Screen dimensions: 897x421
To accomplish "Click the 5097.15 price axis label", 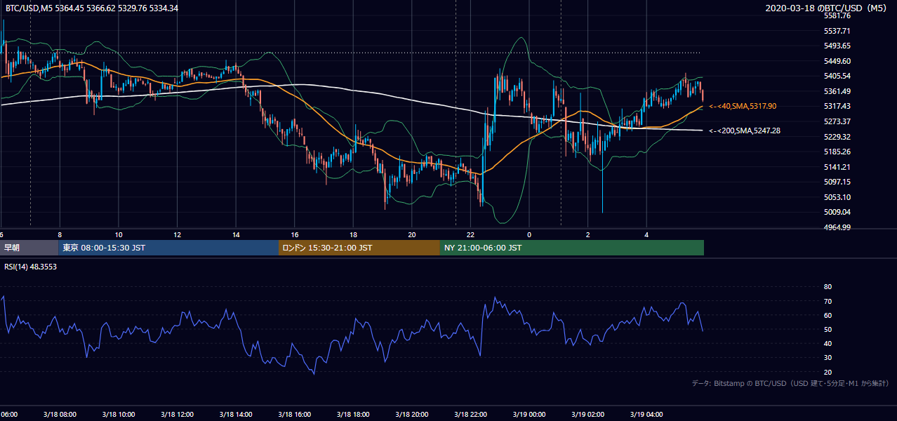I will pyautogui.click(x=837, y=182).
